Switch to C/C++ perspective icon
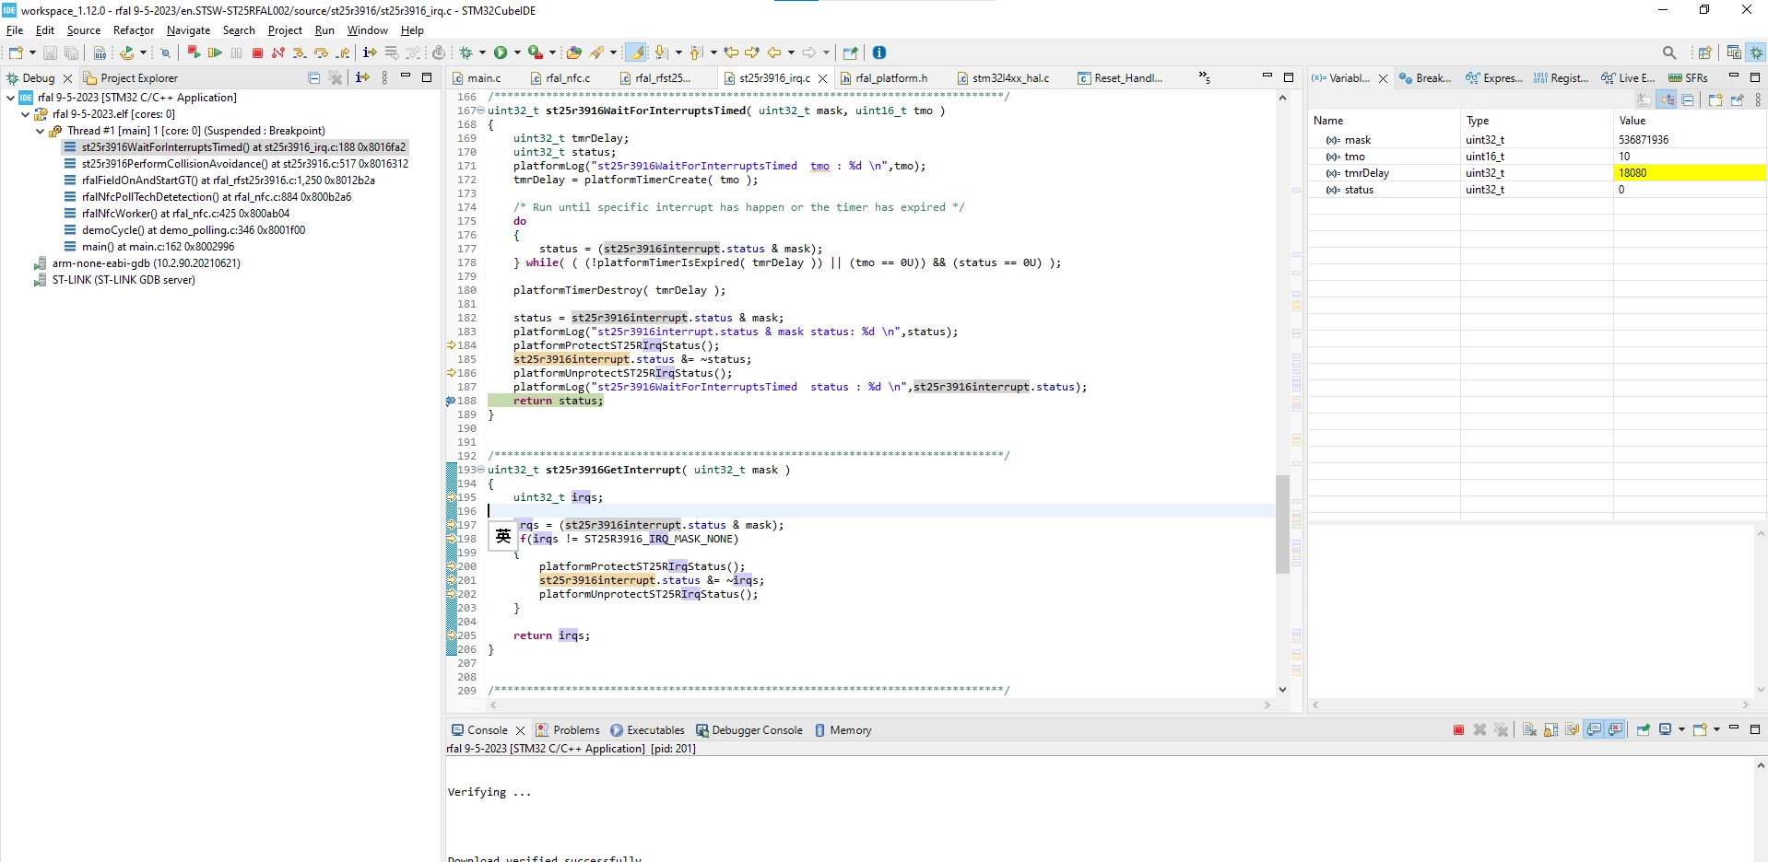 pyautogui.click(x=1734, y=52)
